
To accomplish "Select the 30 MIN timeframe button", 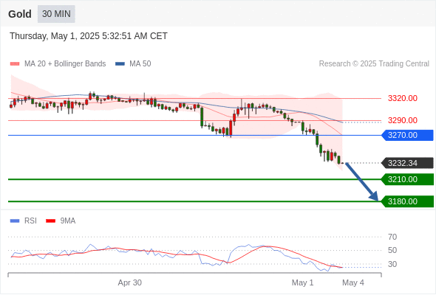I will (x=56, y=14).
